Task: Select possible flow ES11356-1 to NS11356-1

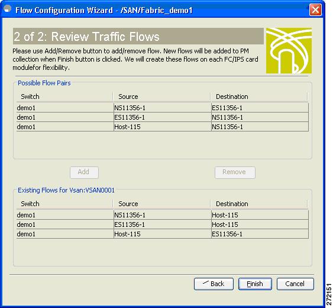Action: [163, 117]
